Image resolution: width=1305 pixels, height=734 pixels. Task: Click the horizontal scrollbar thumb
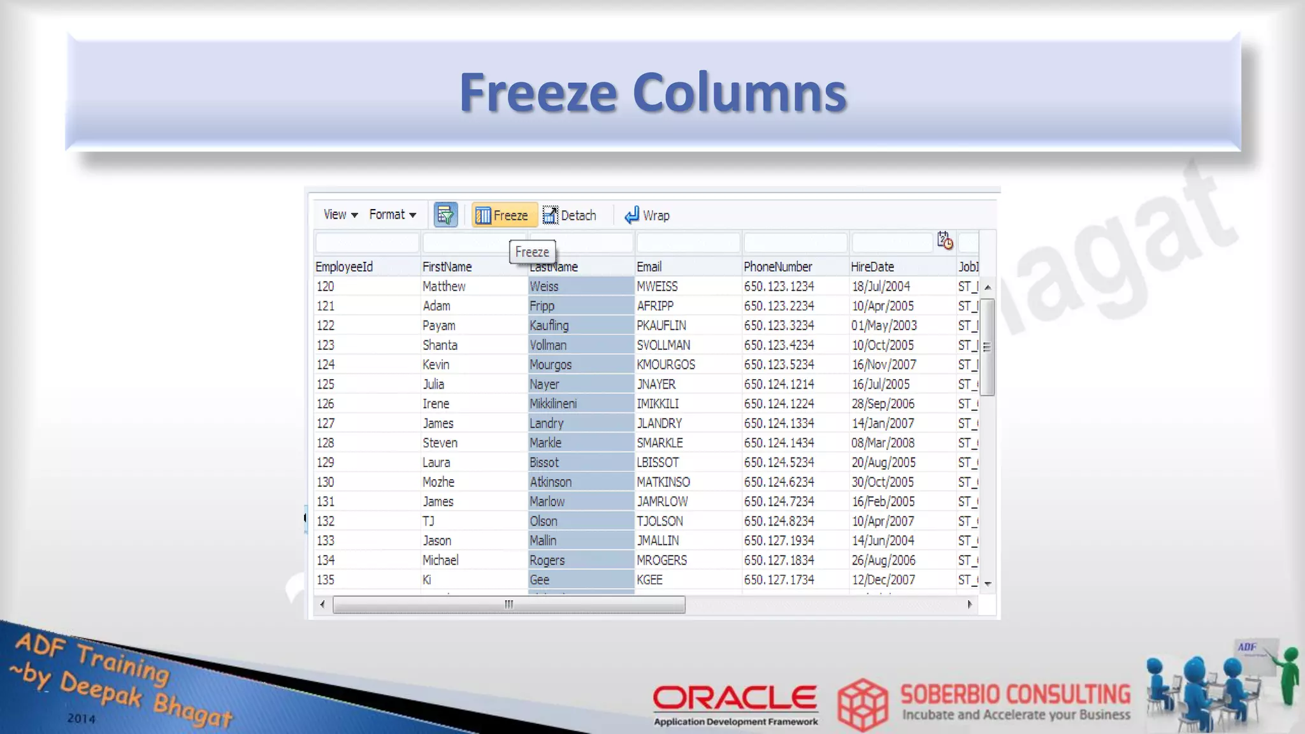(x=508, y=604)
